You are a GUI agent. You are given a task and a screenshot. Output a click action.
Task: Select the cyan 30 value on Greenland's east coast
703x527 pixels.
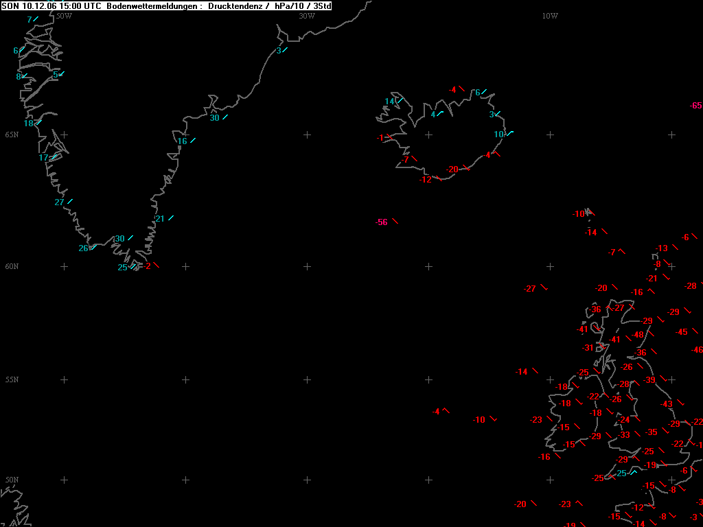pos(215,118)
